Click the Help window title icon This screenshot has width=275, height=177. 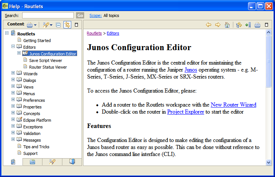pyautogui.click(x=5, y=6)
